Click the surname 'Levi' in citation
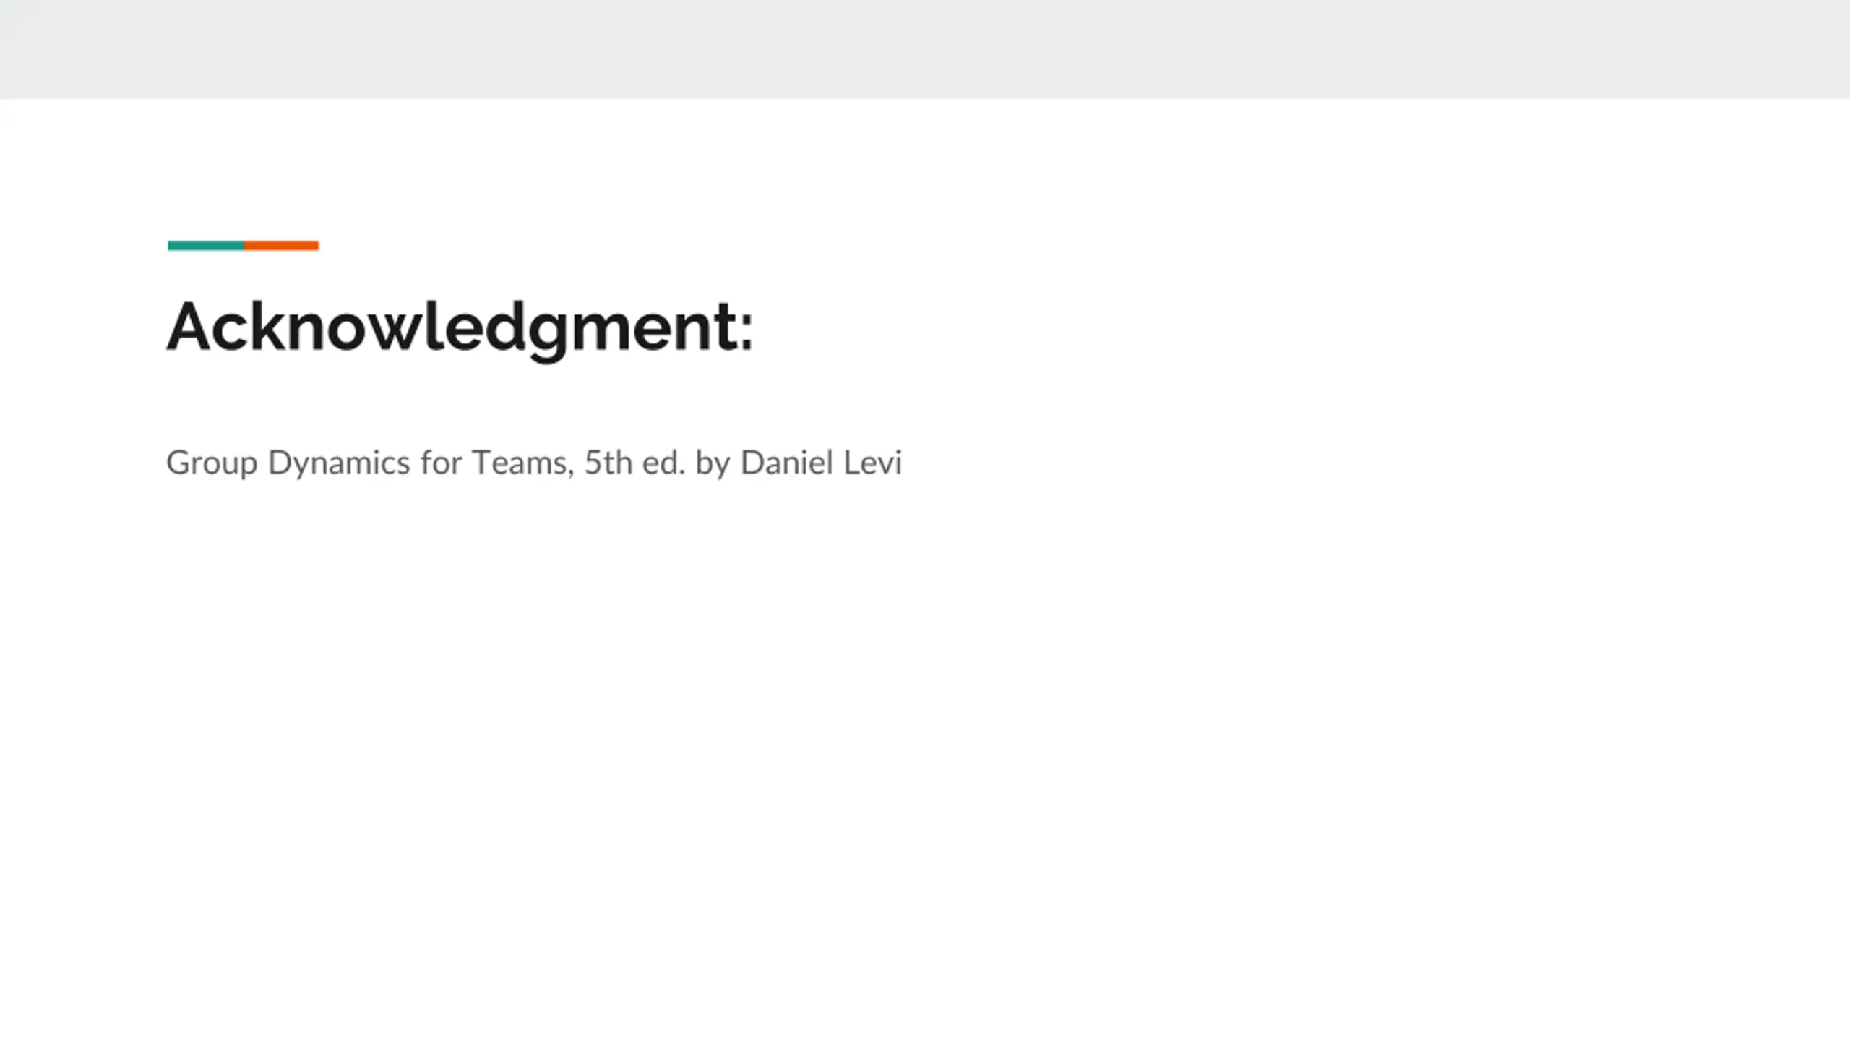1850x1041 pixels. (x=873, y=463)
